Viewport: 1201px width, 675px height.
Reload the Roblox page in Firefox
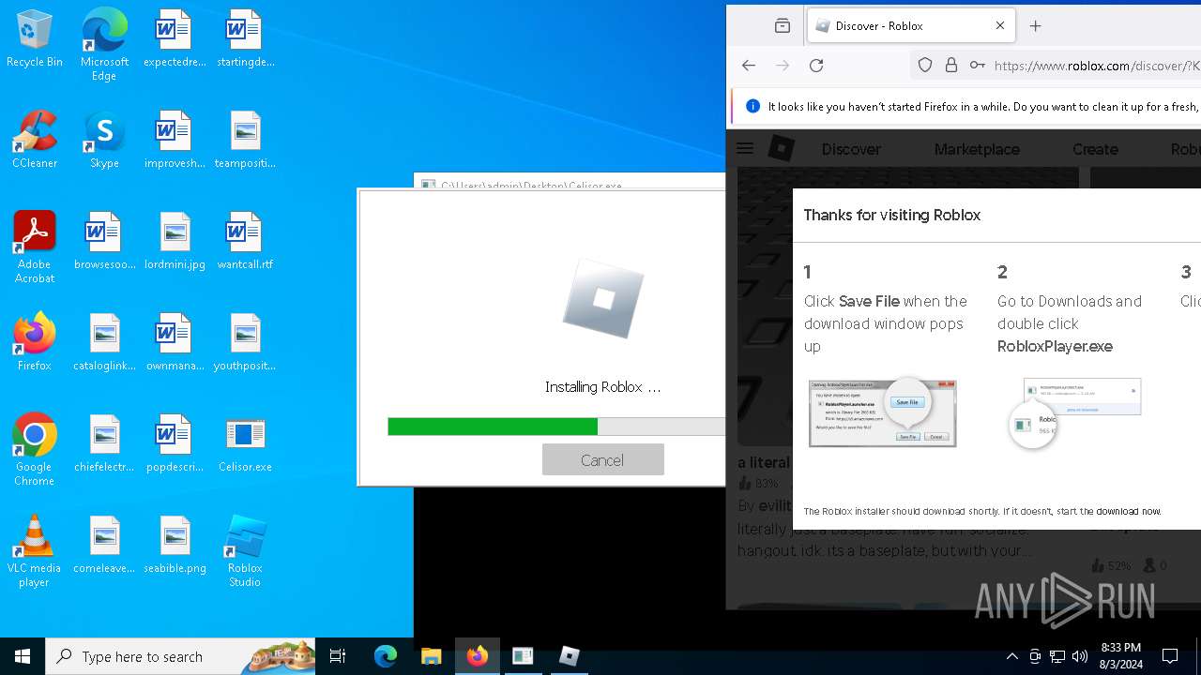(816, 65)
